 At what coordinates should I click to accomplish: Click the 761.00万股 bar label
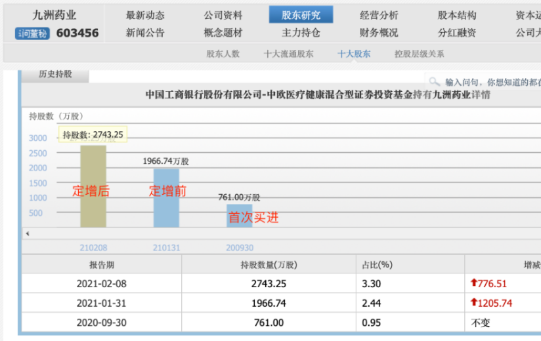(x=239, y=197)
